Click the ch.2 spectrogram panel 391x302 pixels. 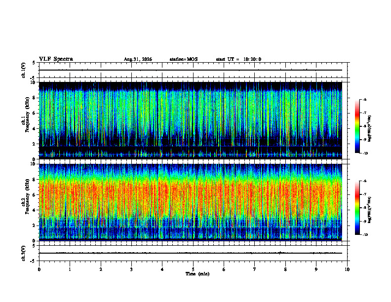pos(191,202)
